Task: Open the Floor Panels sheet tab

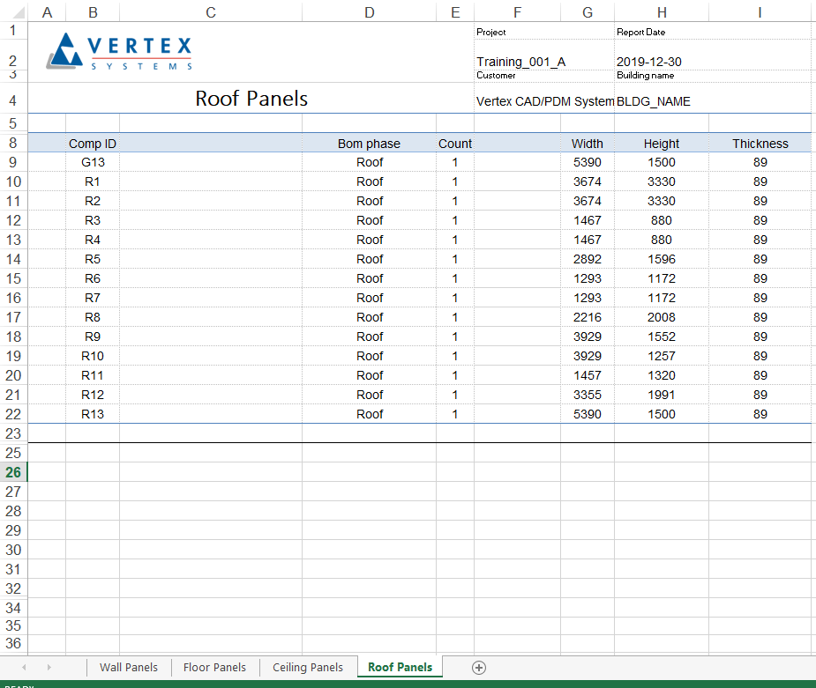Action: click(214, 668)
